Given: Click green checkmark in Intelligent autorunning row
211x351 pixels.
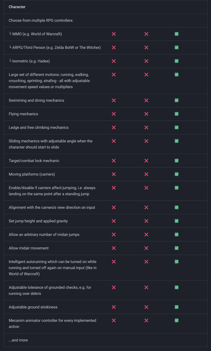Looking at the screenshot, I should (x=176, y=261).
